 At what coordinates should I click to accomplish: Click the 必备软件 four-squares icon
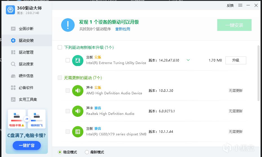(13, 88)
